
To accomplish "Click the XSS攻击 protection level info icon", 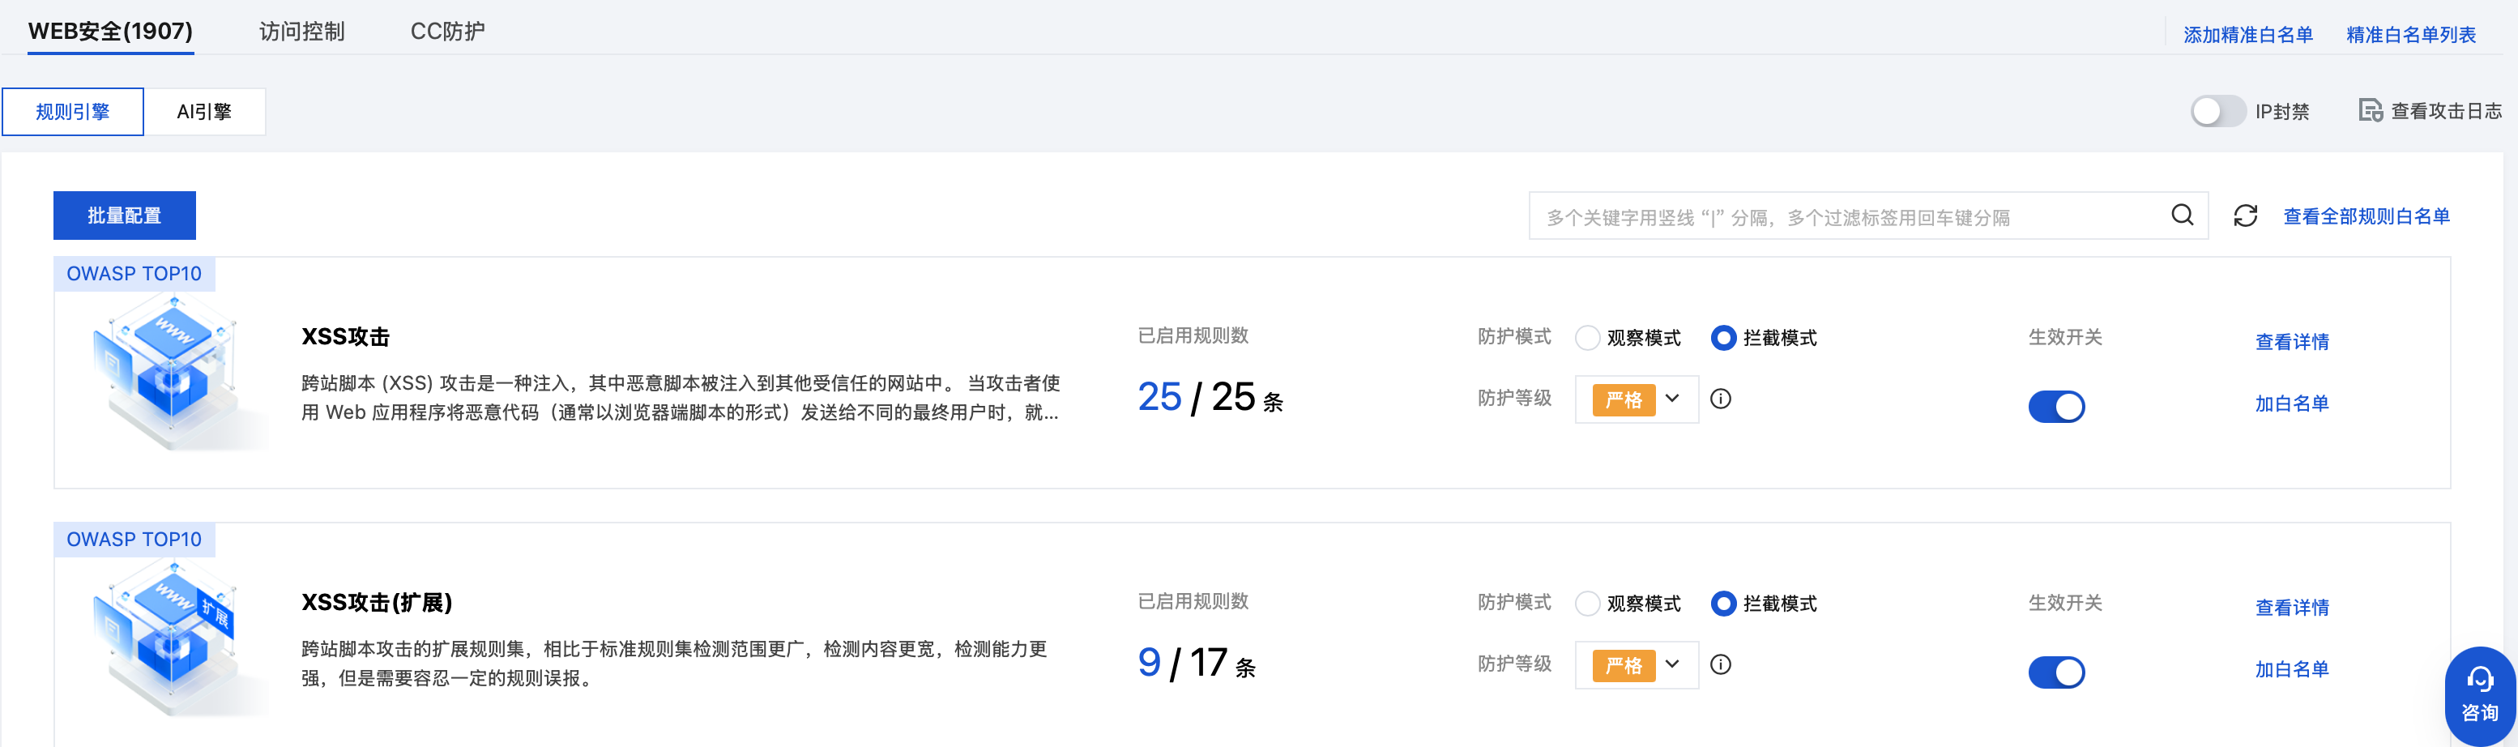I will (1720, 399).
